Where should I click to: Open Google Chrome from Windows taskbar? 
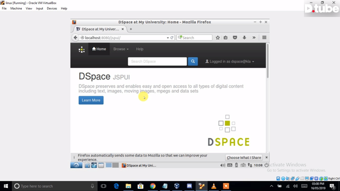(x=152, y=186)
